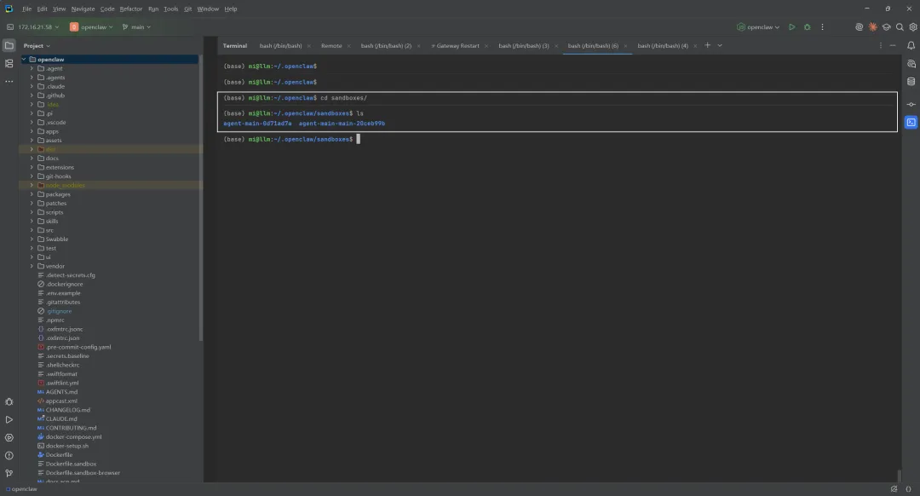Close the Remote terminal tab
This screenshot has height=496, width=920.
pyautogui.click(x=348, y=46)
